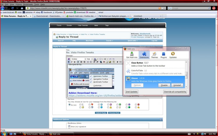218x136 pixels.
Task: Select the lightbulb post icon radio
Action: coord(117,107)
